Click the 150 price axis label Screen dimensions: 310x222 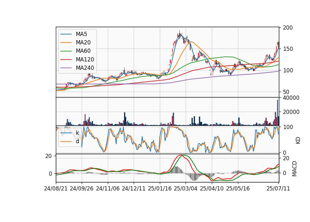tap(288, 49)
